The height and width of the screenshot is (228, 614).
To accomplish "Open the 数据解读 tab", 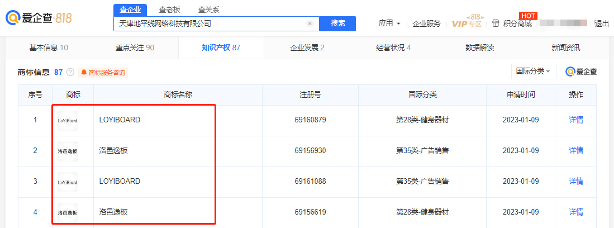I will (480, 48).
